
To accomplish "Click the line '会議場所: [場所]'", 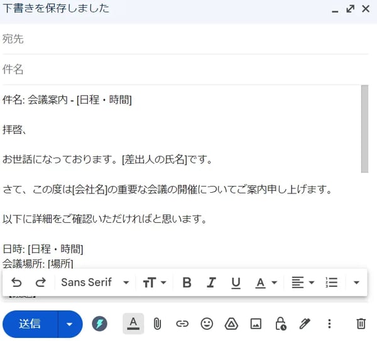I will point(38,264).
